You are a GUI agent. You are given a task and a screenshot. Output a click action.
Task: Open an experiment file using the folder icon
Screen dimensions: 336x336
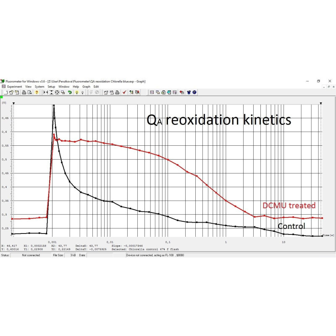(12, 94)
